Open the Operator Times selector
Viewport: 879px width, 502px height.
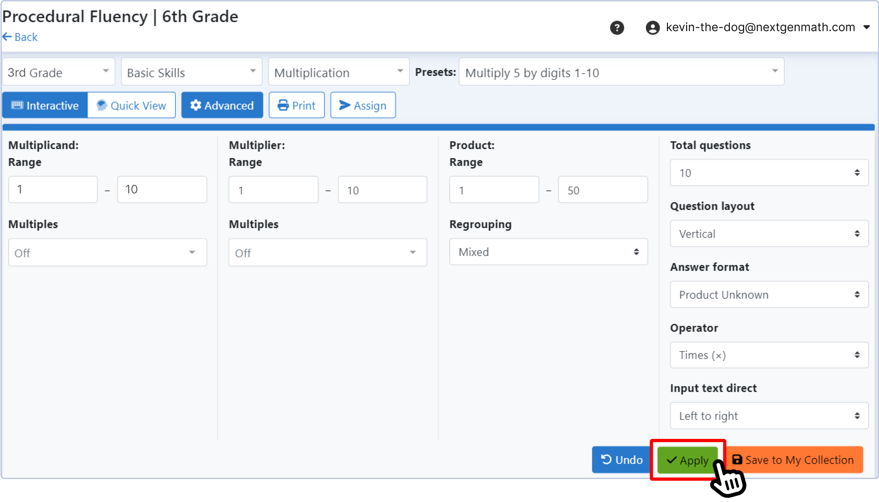769,355
